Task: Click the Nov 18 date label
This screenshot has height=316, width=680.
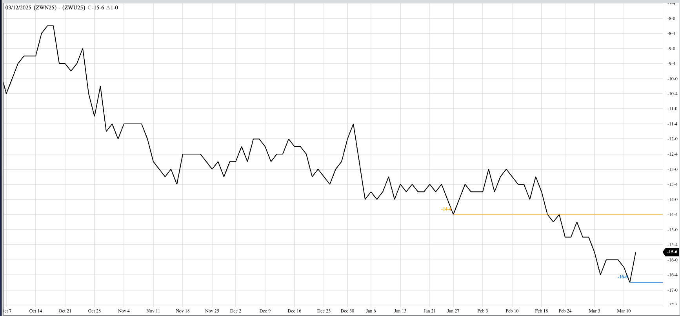Action: [183, 311]
